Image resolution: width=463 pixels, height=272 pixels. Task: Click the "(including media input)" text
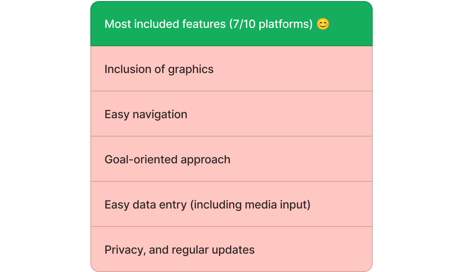[250, 205]
